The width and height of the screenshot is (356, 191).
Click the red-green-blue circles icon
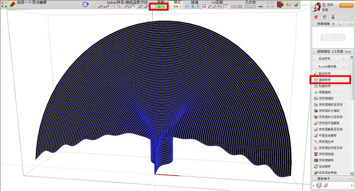click(x=13, y=5)
